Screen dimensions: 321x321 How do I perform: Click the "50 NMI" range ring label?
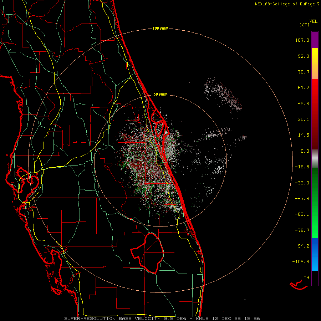click(160, 95)
